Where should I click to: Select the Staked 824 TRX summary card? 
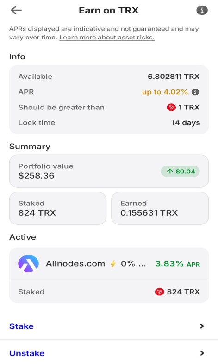[x=58, y=208]
